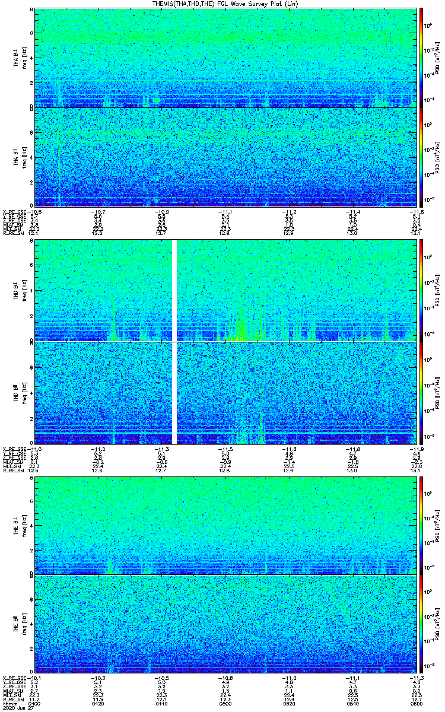Click the 'THA B∥ freq [Hz]' axis label
This screenshot has width=445, height=712.
click(x=20, y=157)
